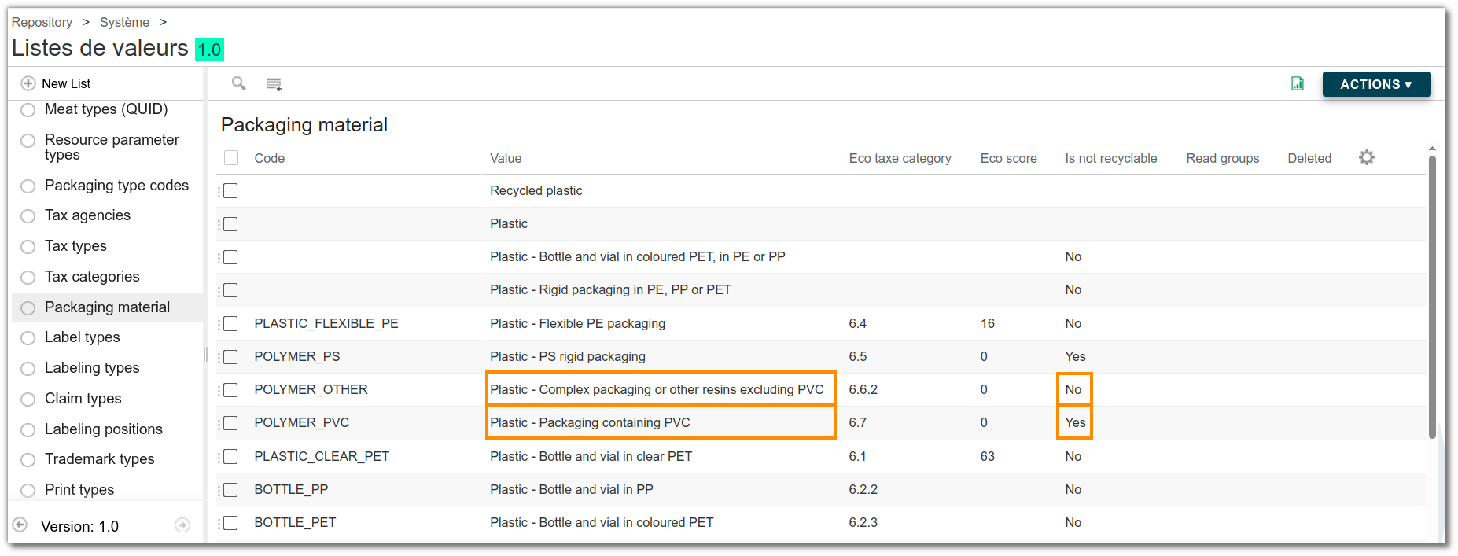The image size is (1458, 556).
Task: Check the POLYMER_PVC row checkbox
Action: (x=231, y=423)
